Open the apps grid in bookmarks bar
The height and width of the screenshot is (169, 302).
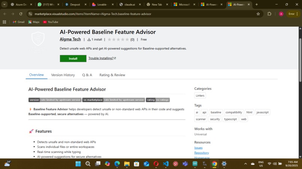[4, 22]
